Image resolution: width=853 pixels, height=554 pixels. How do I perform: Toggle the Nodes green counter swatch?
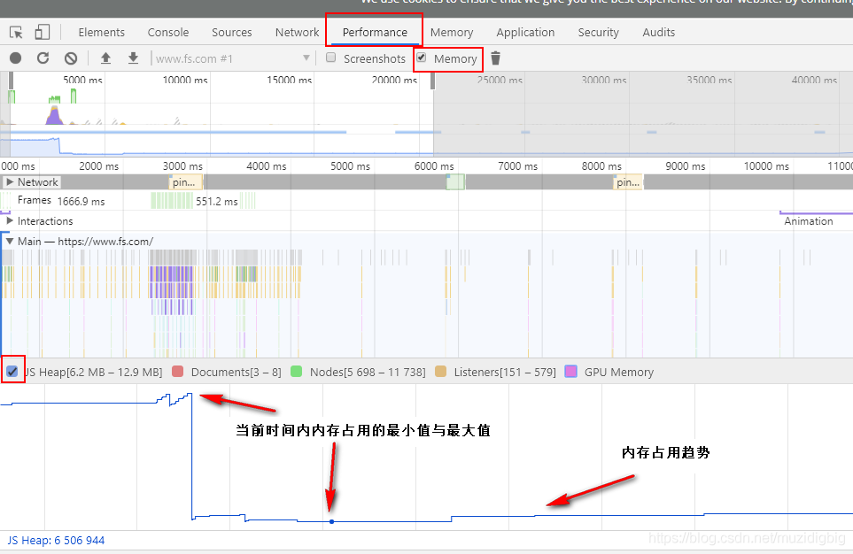(x=296, y=372)
